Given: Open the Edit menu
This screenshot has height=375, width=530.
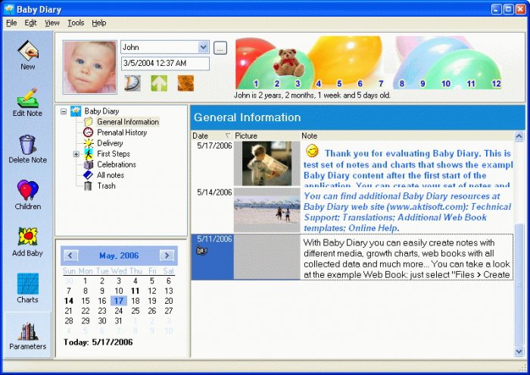Looking at the screenshot, I should pyautogui.click(x=30, y=23).
